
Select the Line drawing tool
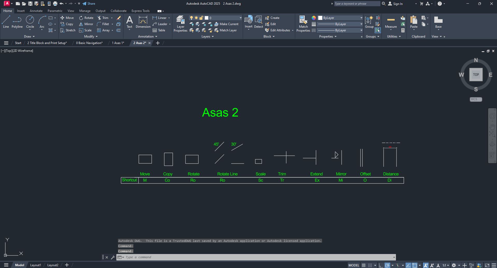[6, 22]
